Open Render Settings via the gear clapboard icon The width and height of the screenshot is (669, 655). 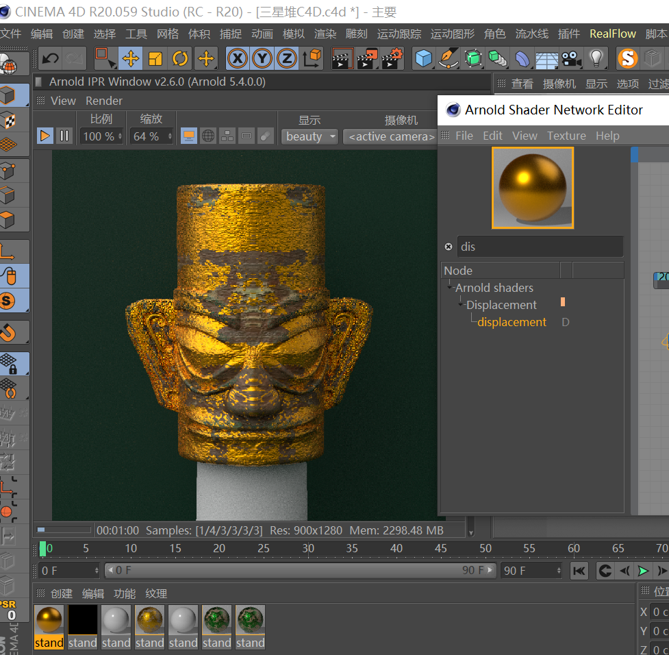click(392, 60)
